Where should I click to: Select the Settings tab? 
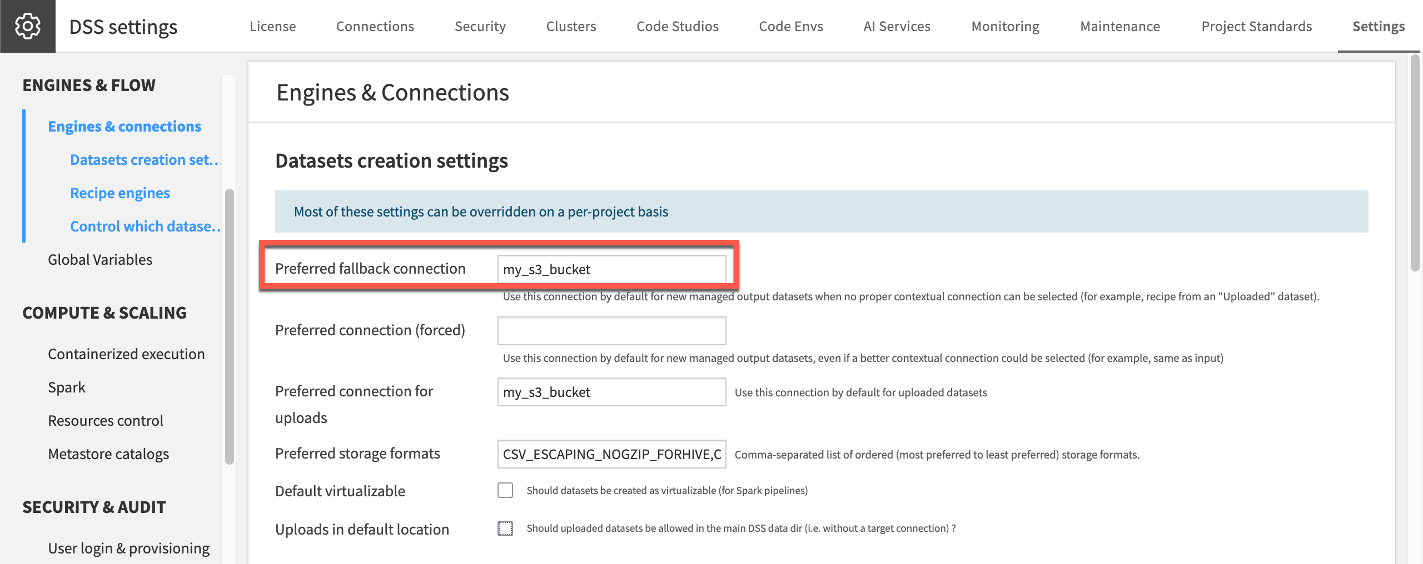pos(1379,26)
